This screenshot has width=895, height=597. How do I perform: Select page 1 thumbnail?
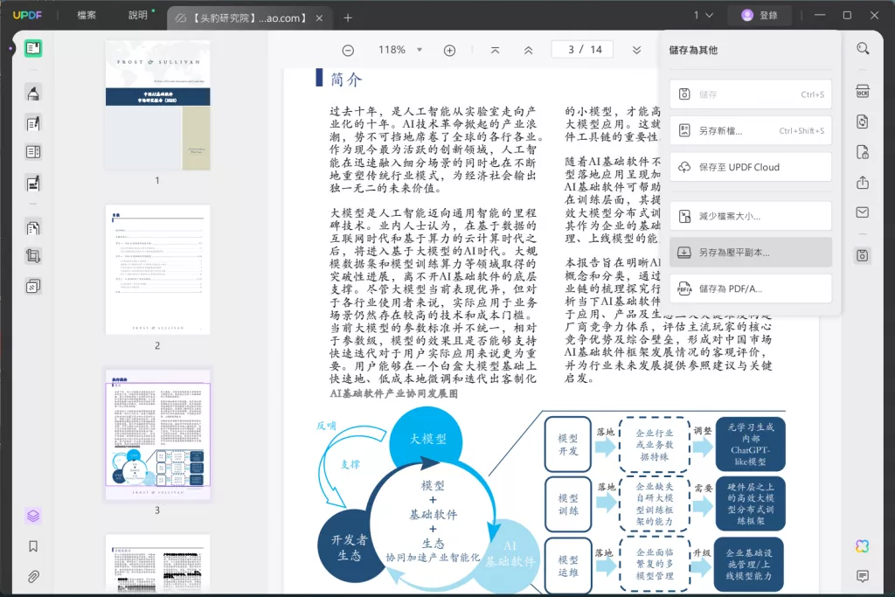[157, 105]
